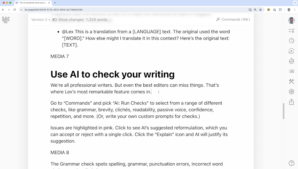Click the word [LANGUAGE] in bullet
This screenshot has width=298, height=169.
tap(147, 32)
